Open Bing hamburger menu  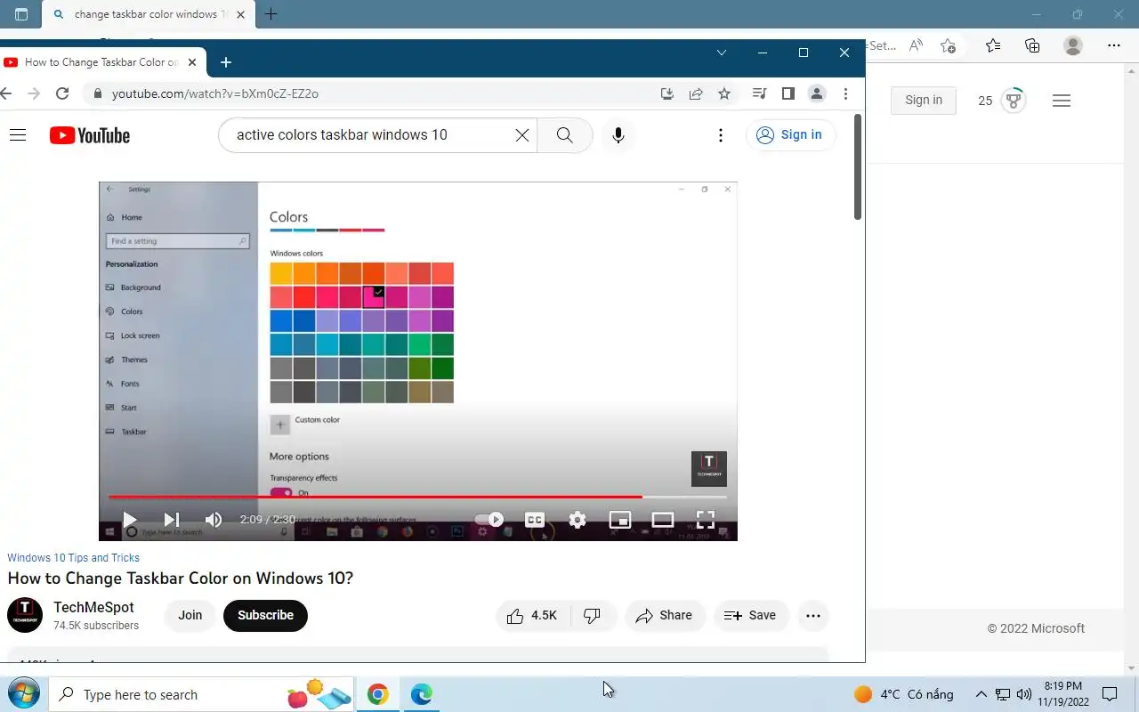[1061, 101]
